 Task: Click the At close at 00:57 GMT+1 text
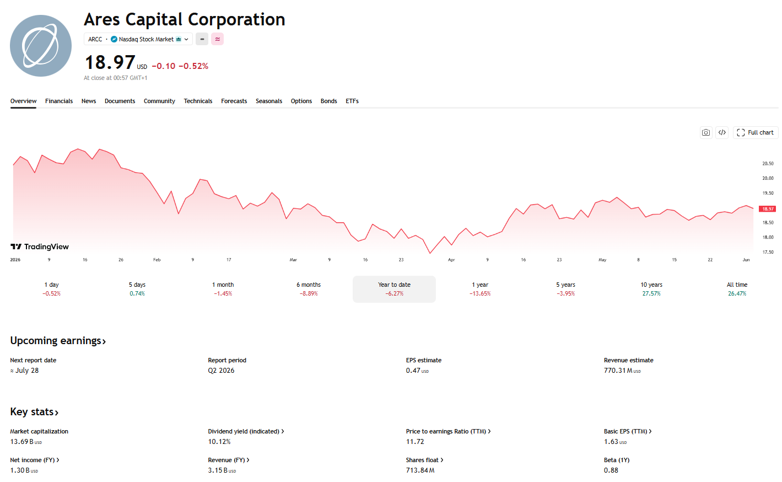click(116, 78)
